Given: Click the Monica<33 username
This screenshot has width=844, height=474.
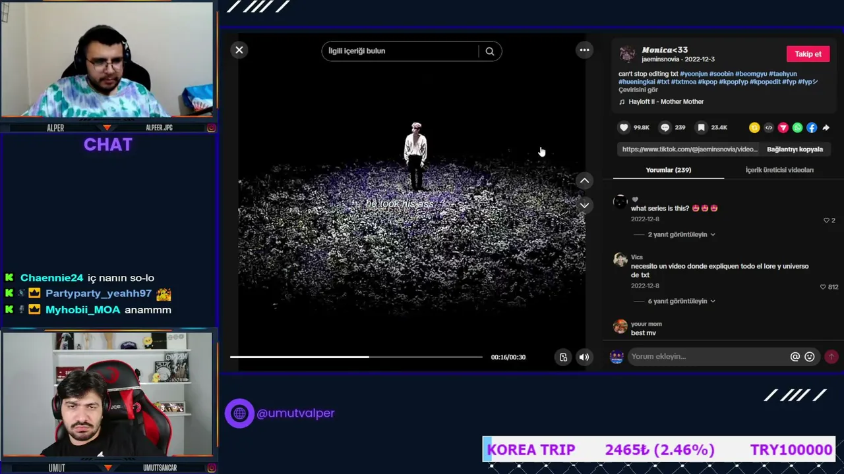Looking at the screenshot, I should tap(665, 50).
